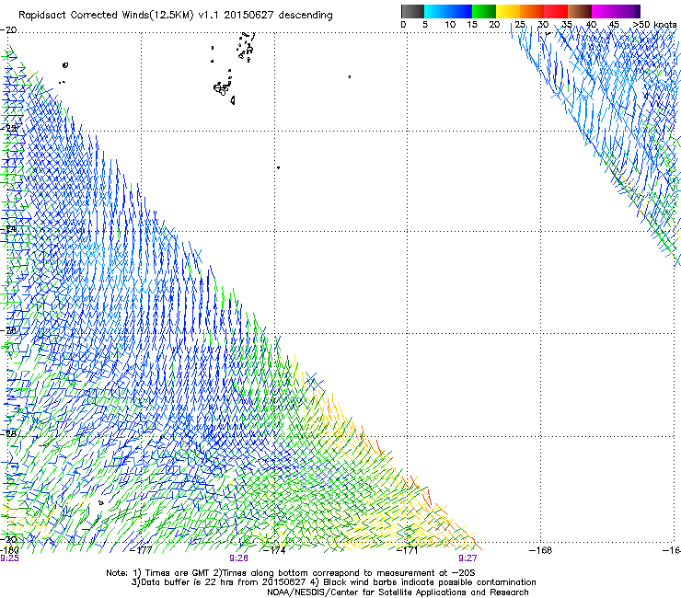Click the '40' label under the color bar
Screen dimensions: 681x598
pos(591,25)
